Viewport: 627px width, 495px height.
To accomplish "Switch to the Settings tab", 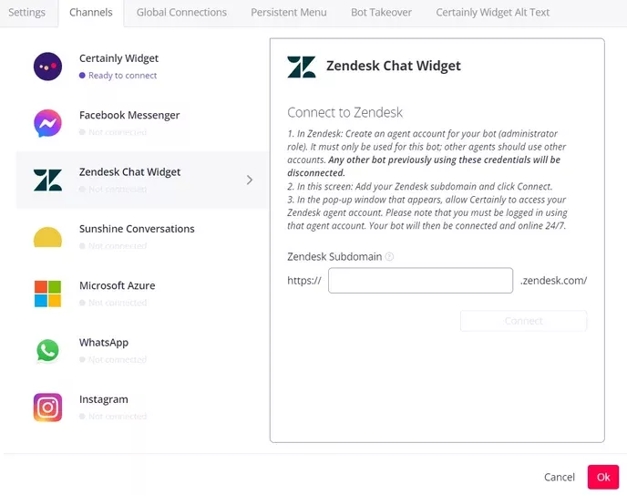I will 27,13.
